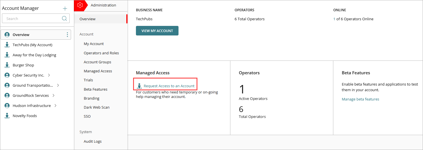Viewport: 423px width, 150px height.
Task: Click the Managed Access card heading
Action: point(153,73)
